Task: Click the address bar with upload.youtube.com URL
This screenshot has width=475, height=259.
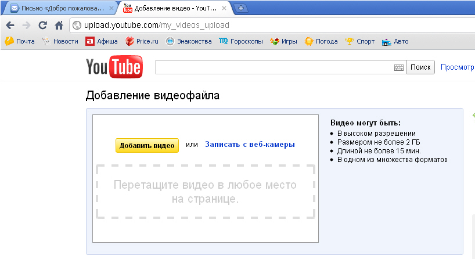Action: (x=273, y=25)
